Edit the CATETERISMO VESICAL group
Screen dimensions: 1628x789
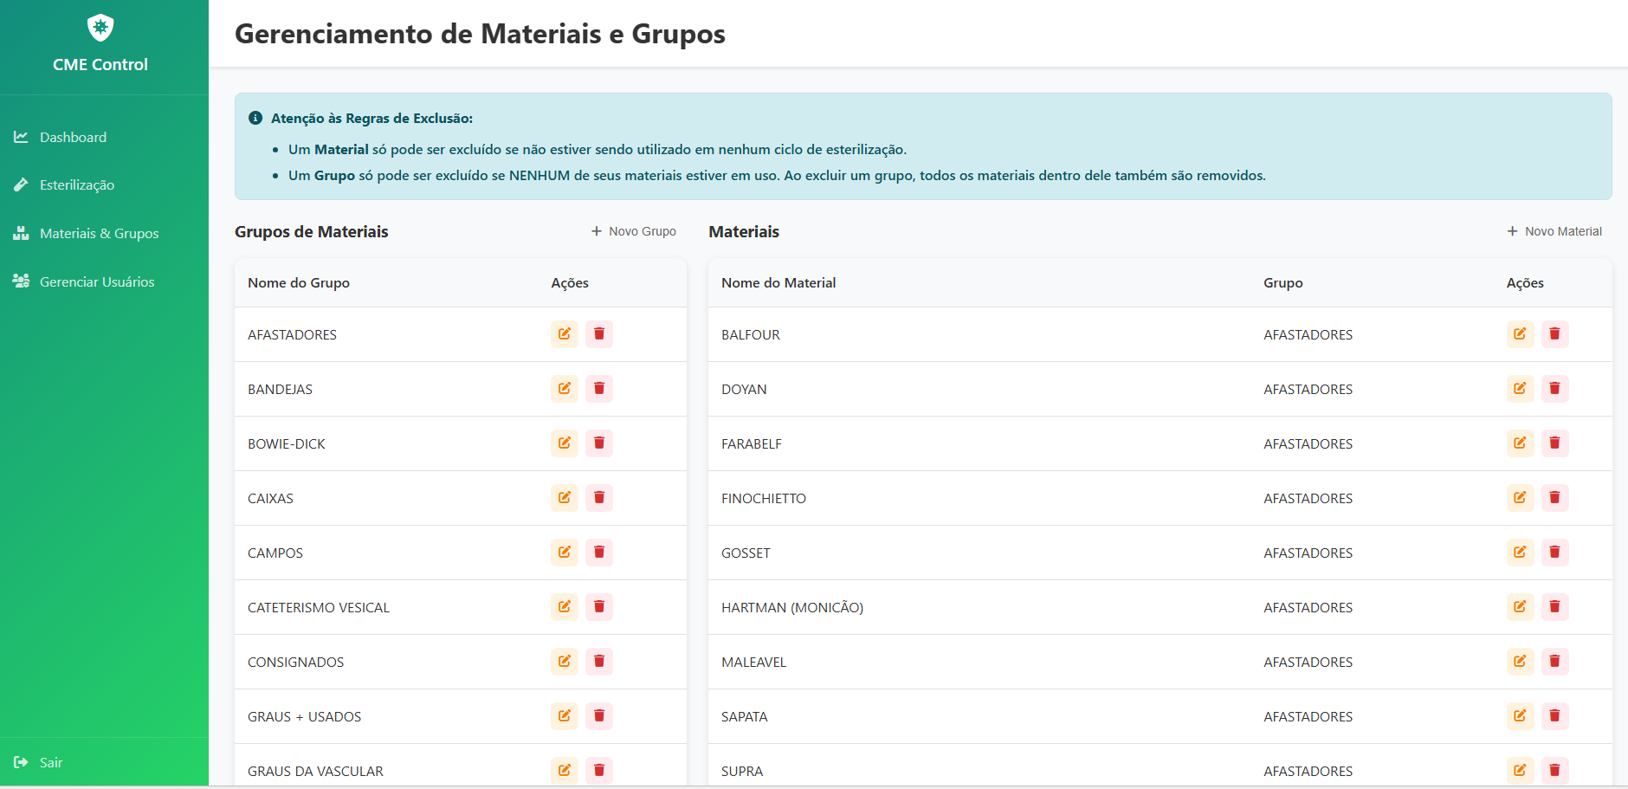565,607
